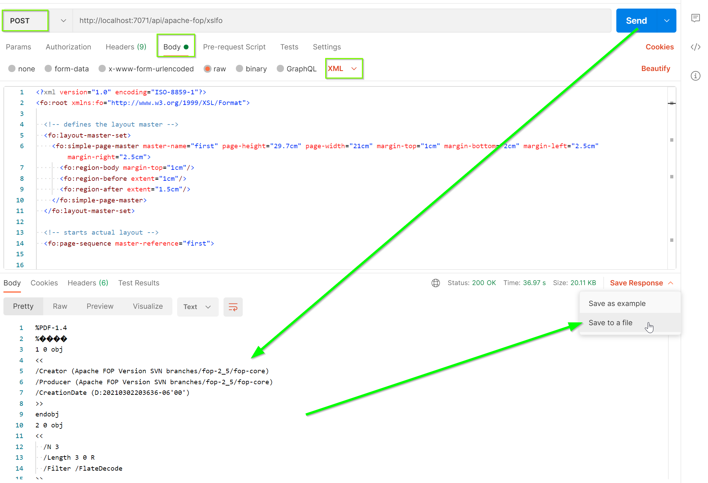Select the GraphQL radio button
The image size is (708, 483).
[281, 69]
